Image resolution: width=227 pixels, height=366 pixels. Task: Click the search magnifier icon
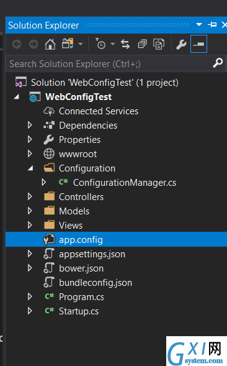(x=218, y=63)
